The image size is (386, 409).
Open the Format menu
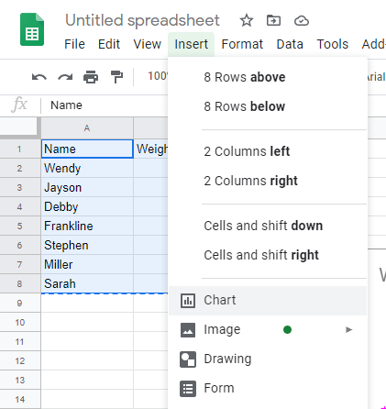tap(242, 44)
